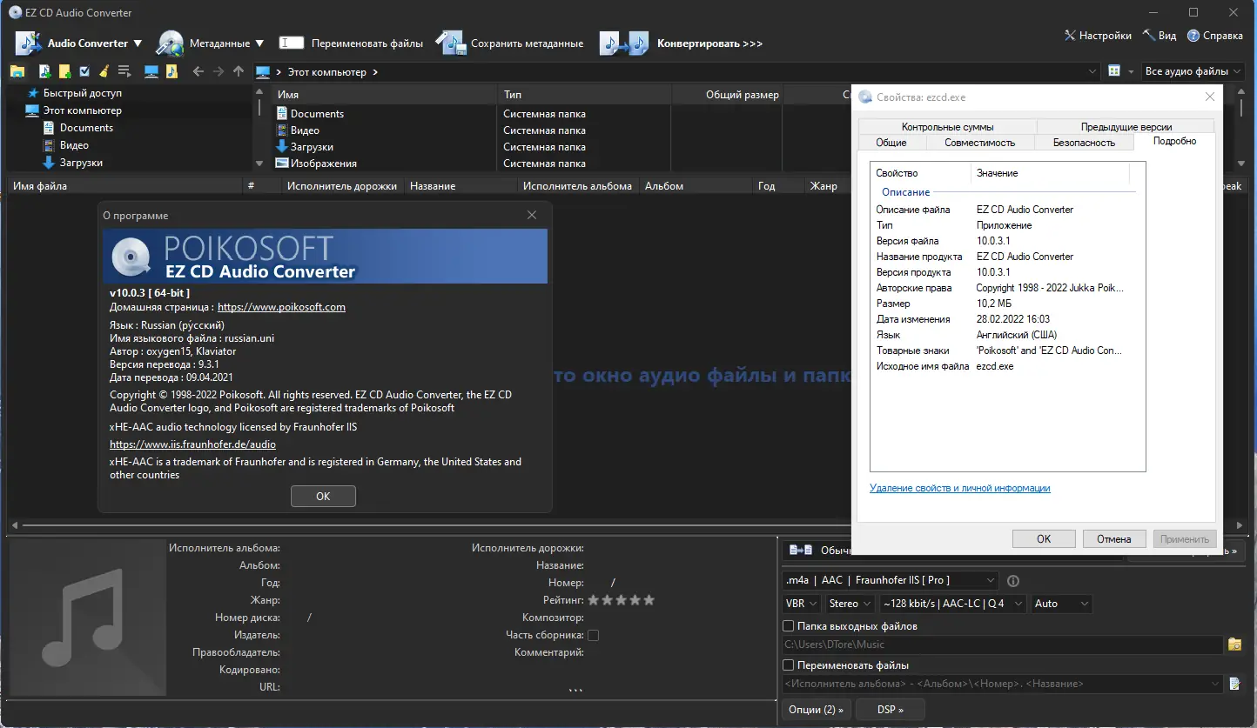Tick the Переименовать файлы checkbox in output panel
This screenshot has width=1257, height=728.
click(789, 665)
